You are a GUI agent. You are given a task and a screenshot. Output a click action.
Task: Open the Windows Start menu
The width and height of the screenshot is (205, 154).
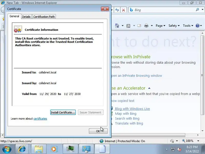[7, 149]
